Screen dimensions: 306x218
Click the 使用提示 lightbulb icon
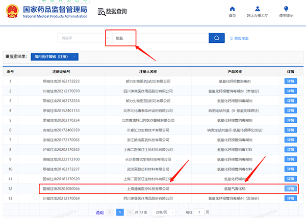pyautogui.click(x=286, y=9)
